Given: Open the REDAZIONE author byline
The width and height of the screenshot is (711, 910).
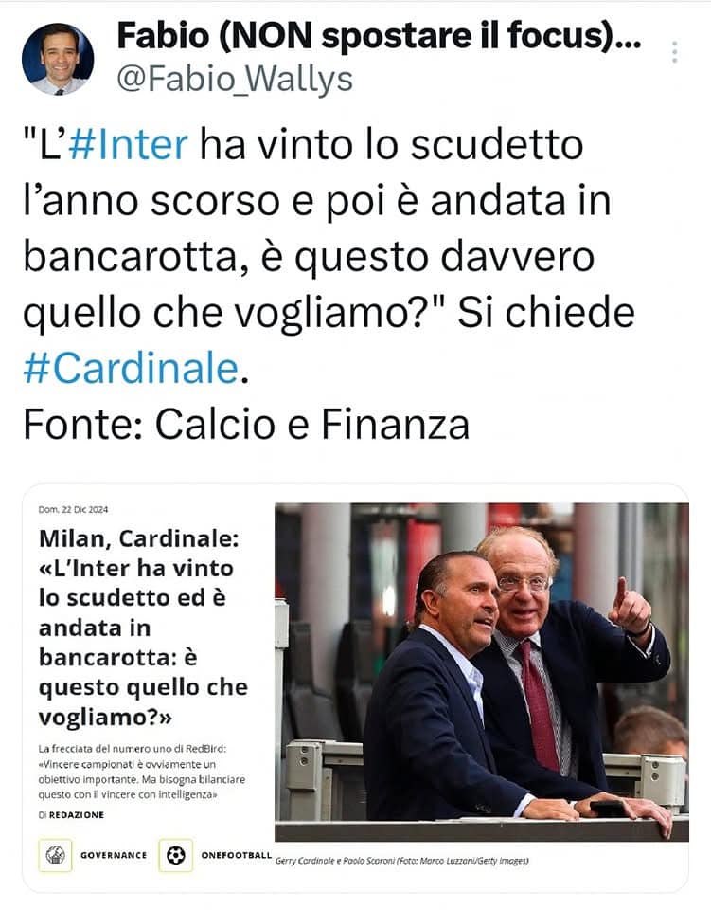Looking at the screenshot, I should [77, 815].
